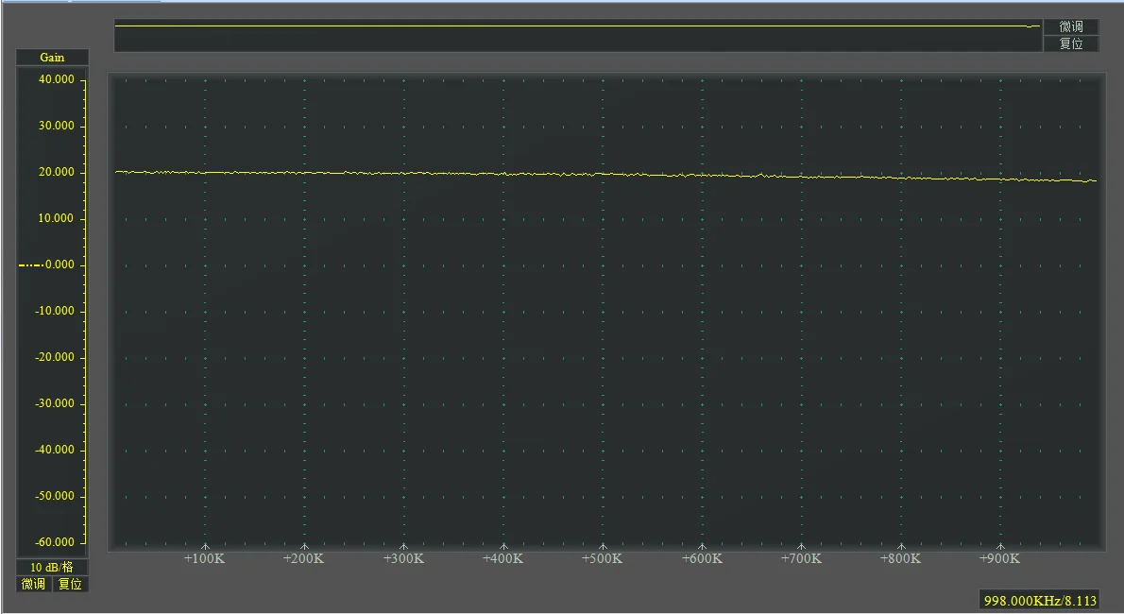This screenshot has height=614, width=1124.
Task: Click the -60.000 gain axis value
Action: tap(55, 542)
